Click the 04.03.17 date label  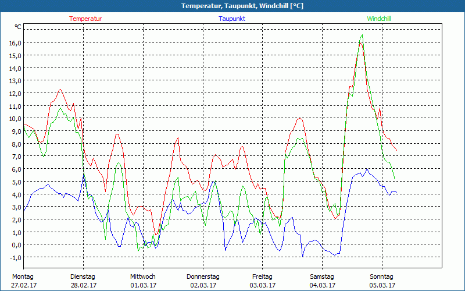323,285
